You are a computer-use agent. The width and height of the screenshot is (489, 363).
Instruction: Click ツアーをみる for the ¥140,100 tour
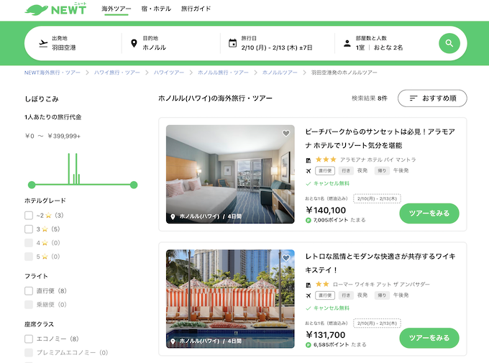pos(429,213)
